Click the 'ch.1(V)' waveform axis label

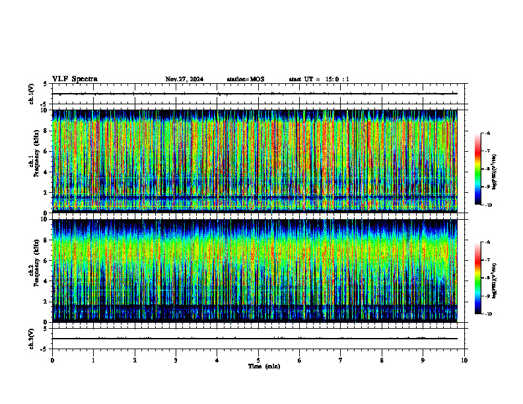pos(32,94)
